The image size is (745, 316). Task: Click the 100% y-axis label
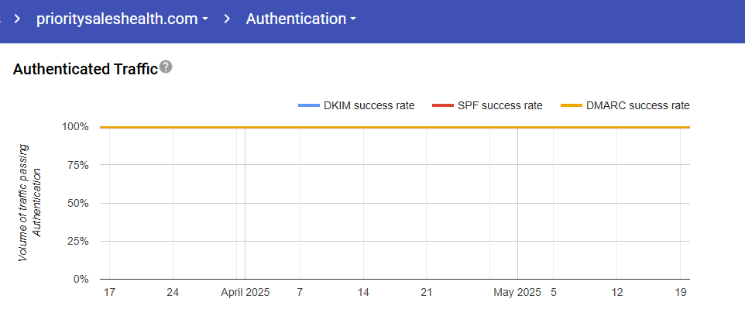pyautogui.click(x=77, y=127)
